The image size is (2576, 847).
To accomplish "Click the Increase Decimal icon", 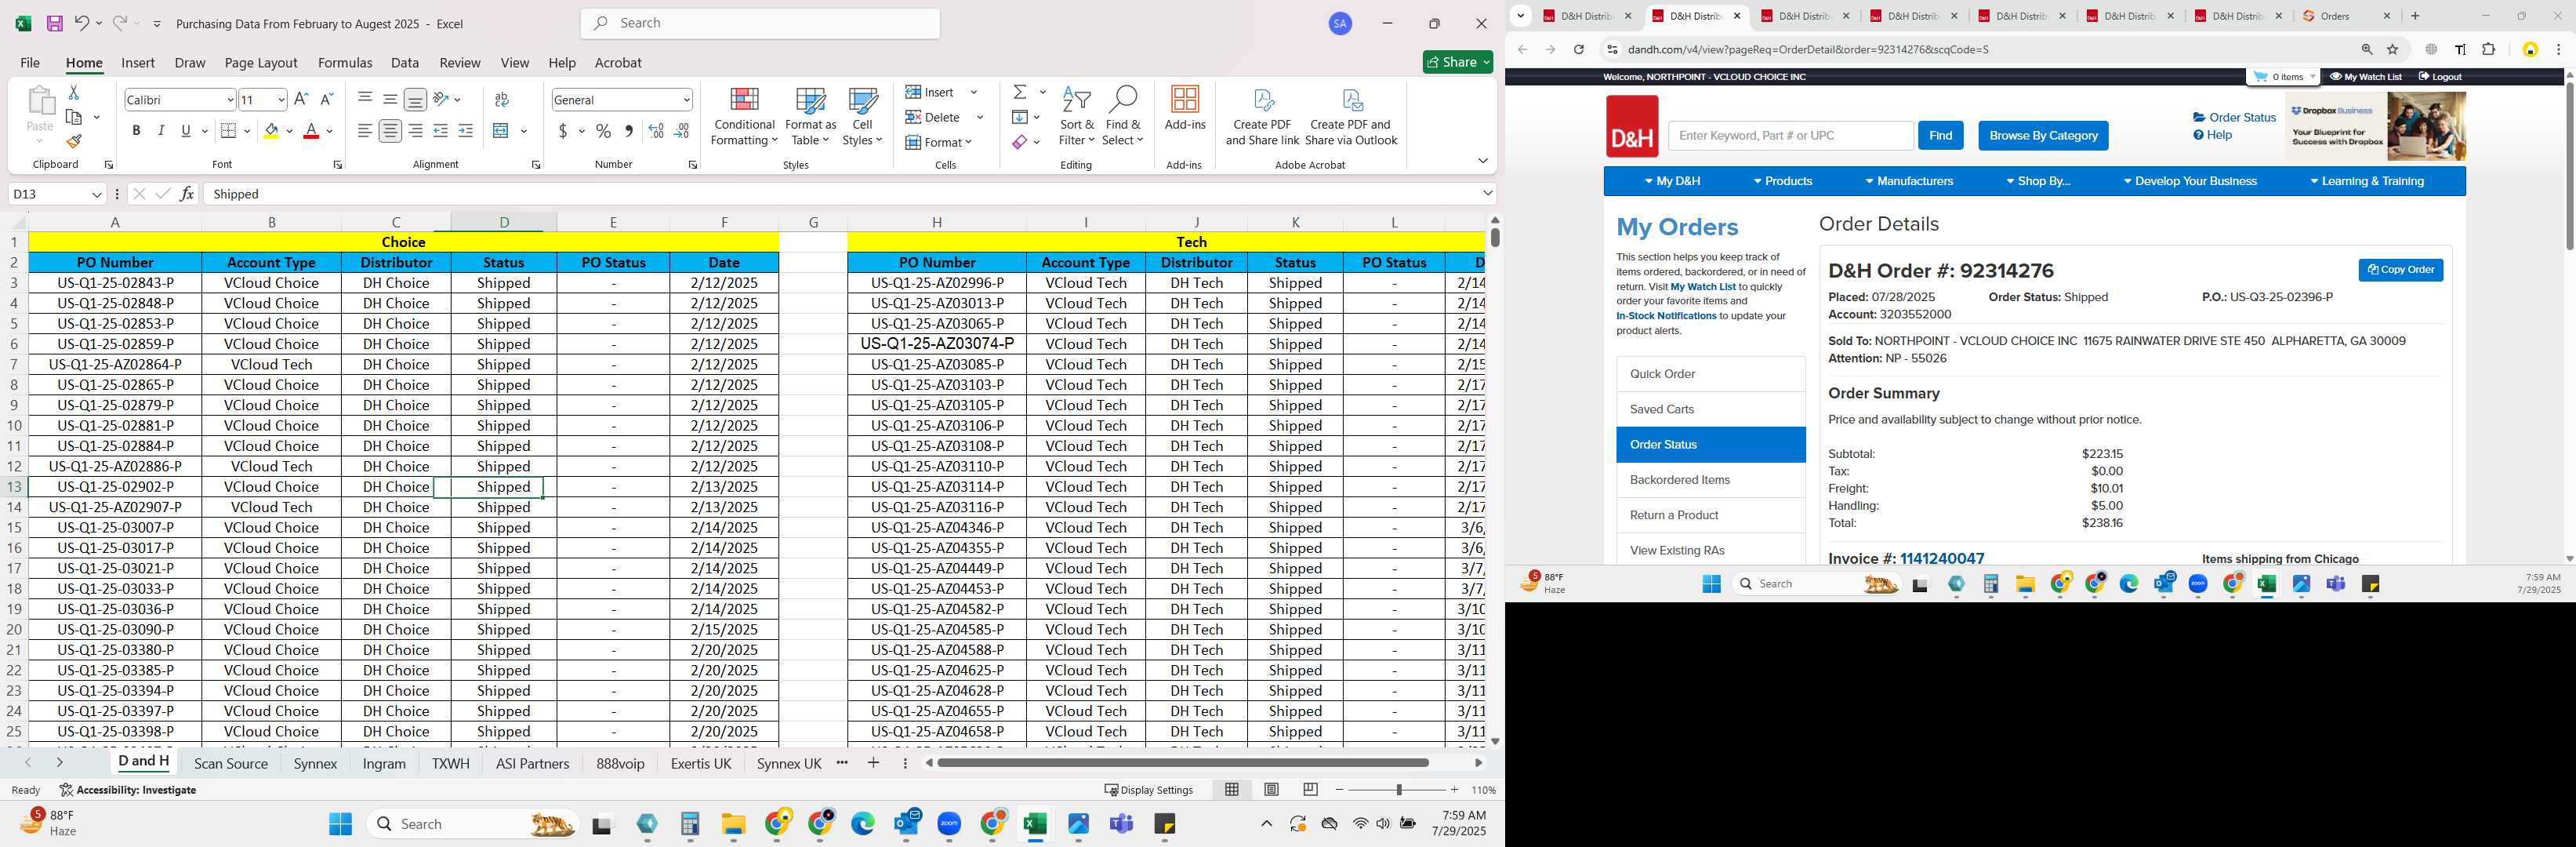I will pos(656,131).
